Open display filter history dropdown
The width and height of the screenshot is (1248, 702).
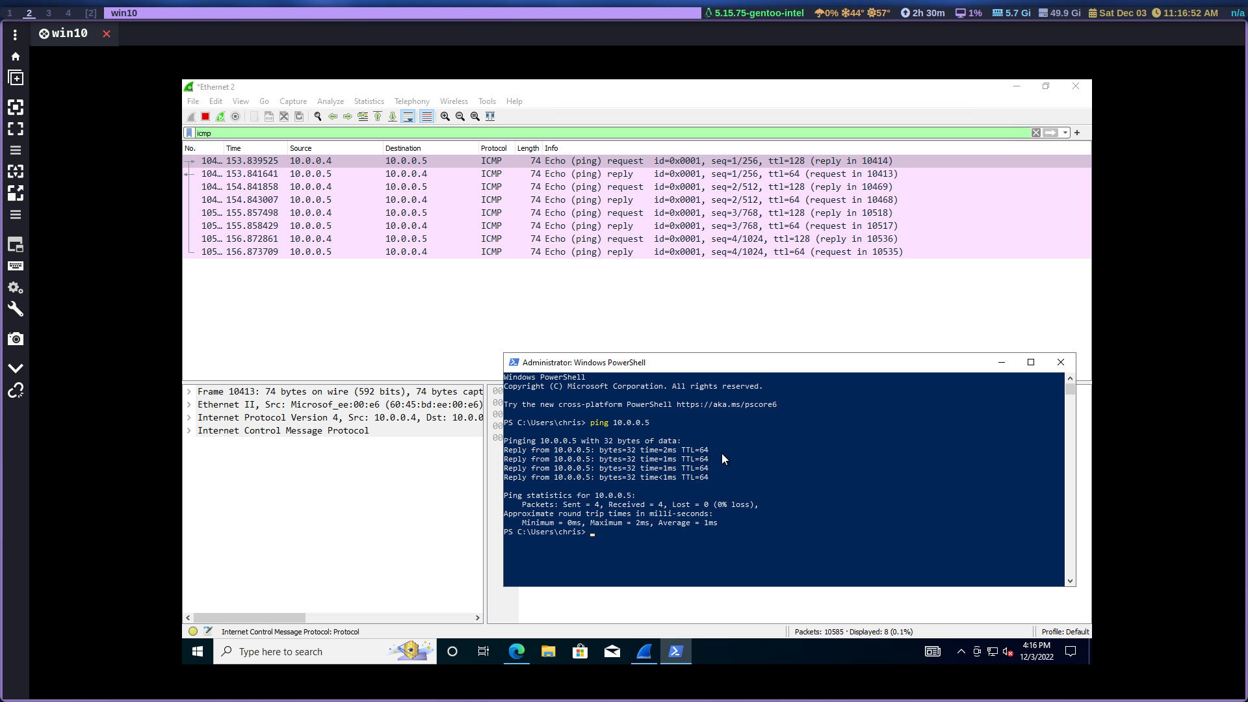pyautogui.click(x=1065, y=133)
